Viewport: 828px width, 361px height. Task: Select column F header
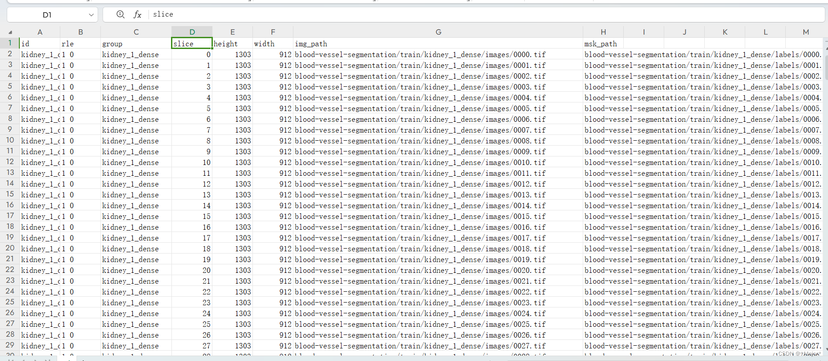coord(273,32)
